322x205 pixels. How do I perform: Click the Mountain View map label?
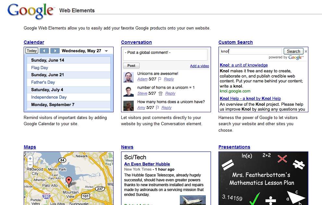70,194
